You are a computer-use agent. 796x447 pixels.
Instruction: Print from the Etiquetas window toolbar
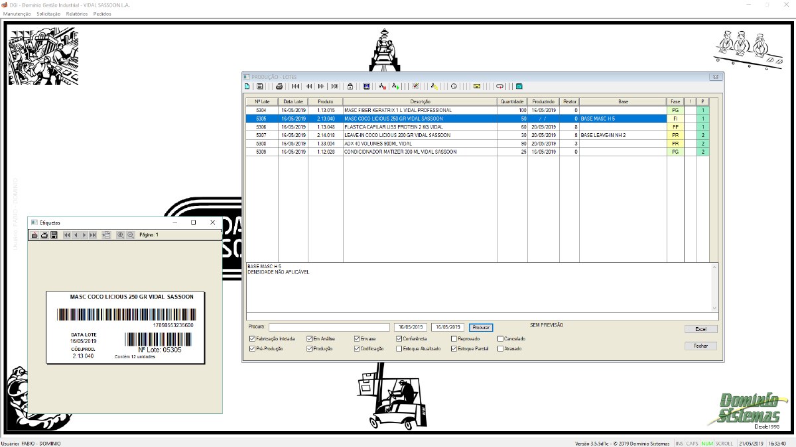pyautogui.click(x=44, y=234)
